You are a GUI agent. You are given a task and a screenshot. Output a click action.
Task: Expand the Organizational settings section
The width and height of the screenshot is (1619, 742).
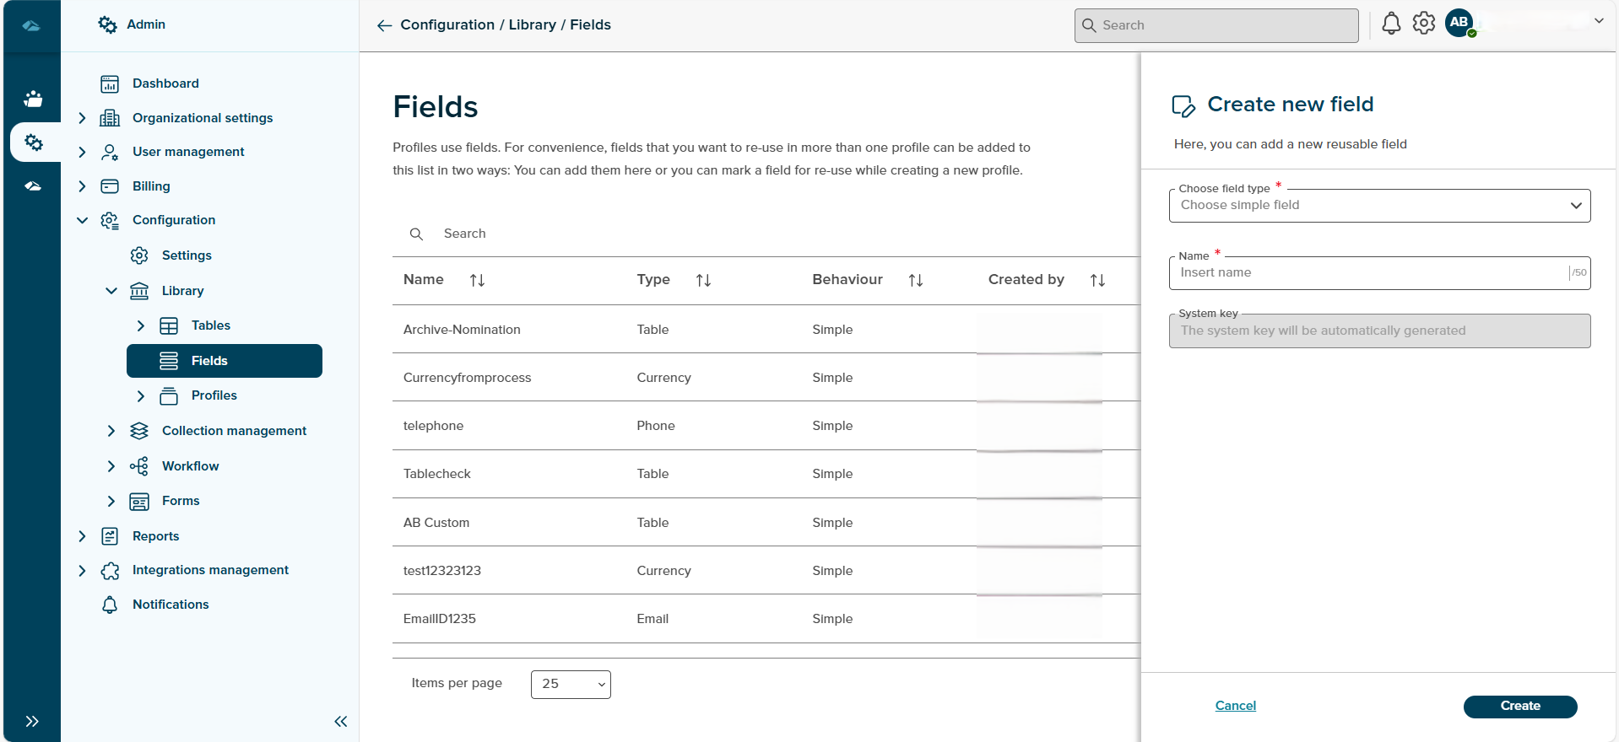pyautogui.click(x=82, y=118)
